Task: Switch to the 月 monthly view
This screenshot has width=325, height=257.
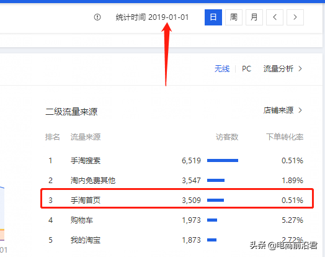Action: pyautogui.click(x=254, y=17)
